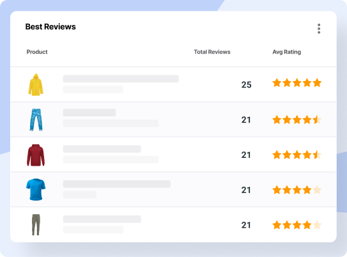Click the 25 review count
Image resolution: width=347 pixels, height=257 pixels.
246,85
